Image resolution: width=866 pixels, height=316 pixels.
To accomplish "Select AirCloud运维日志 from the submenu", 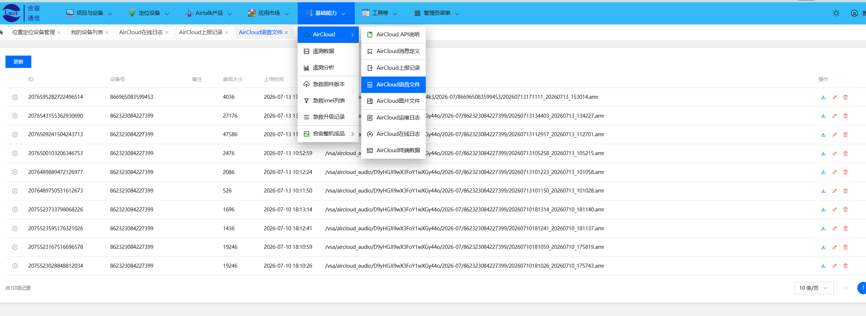I will (x=393, y=118).
